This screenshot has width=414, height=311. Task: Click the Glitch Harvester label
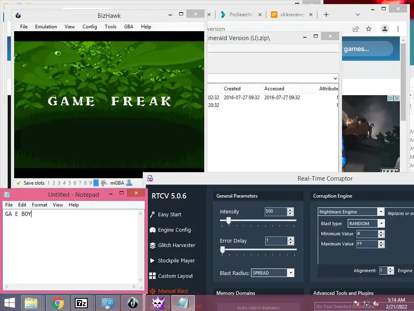click(x=177, y=245)
